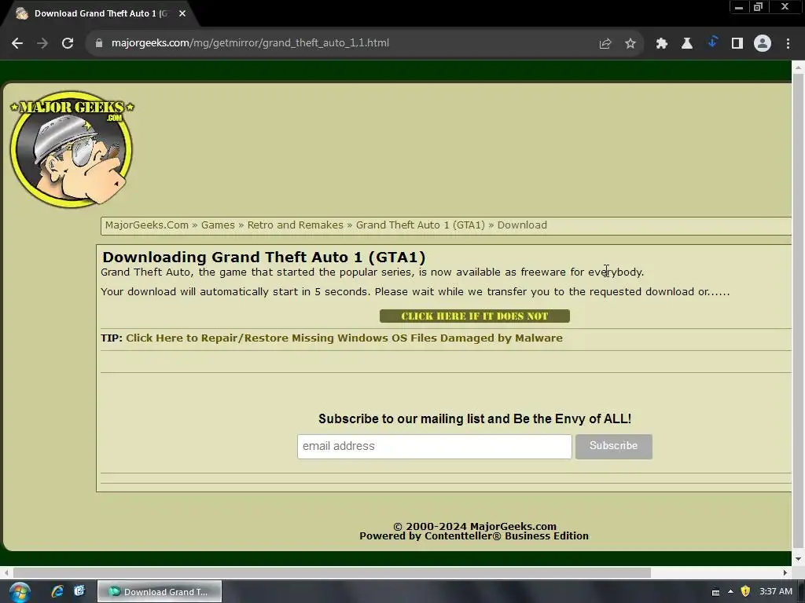Click the vertical scrollbar down arrow

click(x=798, y=559)
